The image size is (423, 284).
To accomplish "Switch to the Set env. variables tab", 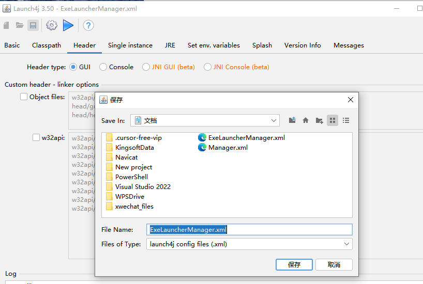I will click(x=214, y=45).
